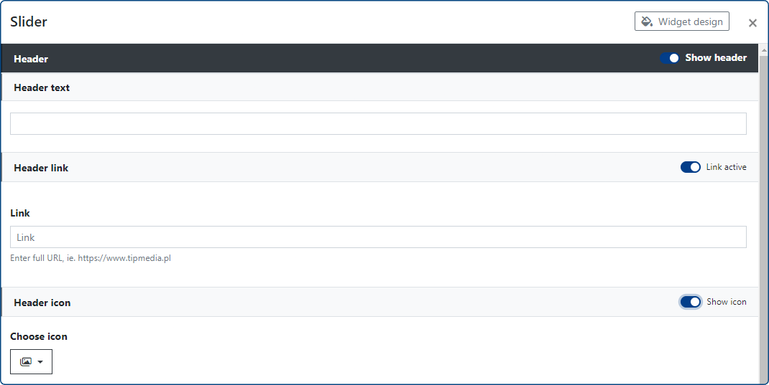Click the vertical scrollbar thumb

(x=763, y=215)
